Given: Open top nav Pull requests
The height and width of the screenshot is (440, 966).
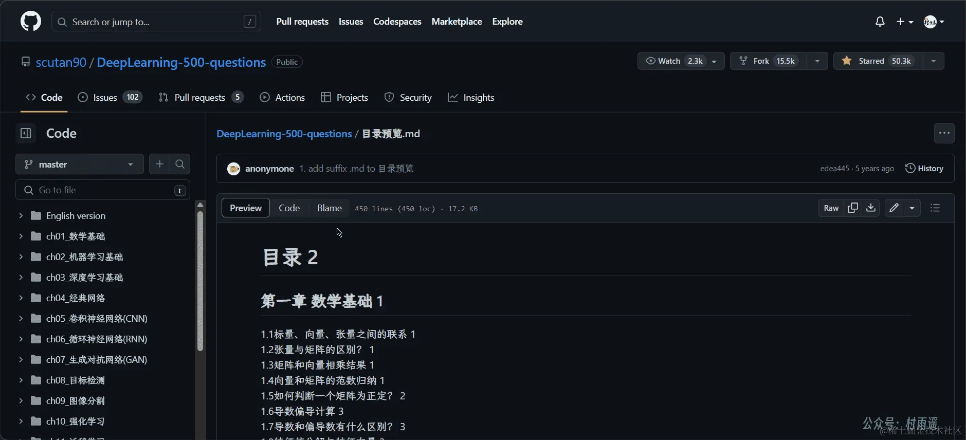Looking at the screenshot, I should (302, 22).
